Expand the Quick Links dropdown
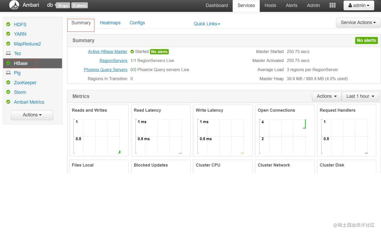381x234 pixels. (207, 24)
